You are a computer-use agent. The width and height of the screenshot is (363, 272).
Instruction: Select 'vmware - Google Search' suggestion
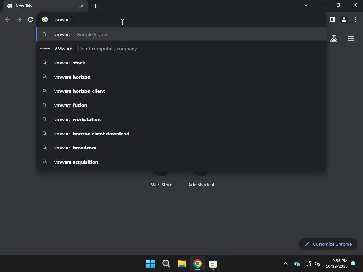click(x=181, y=34)
